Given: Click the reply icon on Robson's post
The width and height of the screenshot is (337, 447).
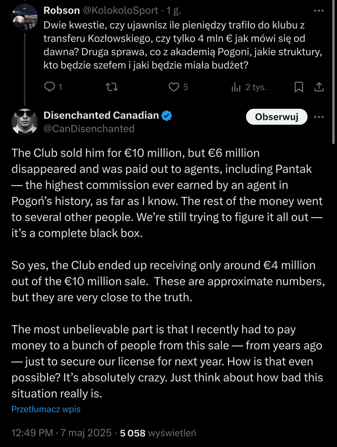Looking at the screenshot, I should click(x=50, y=87).
